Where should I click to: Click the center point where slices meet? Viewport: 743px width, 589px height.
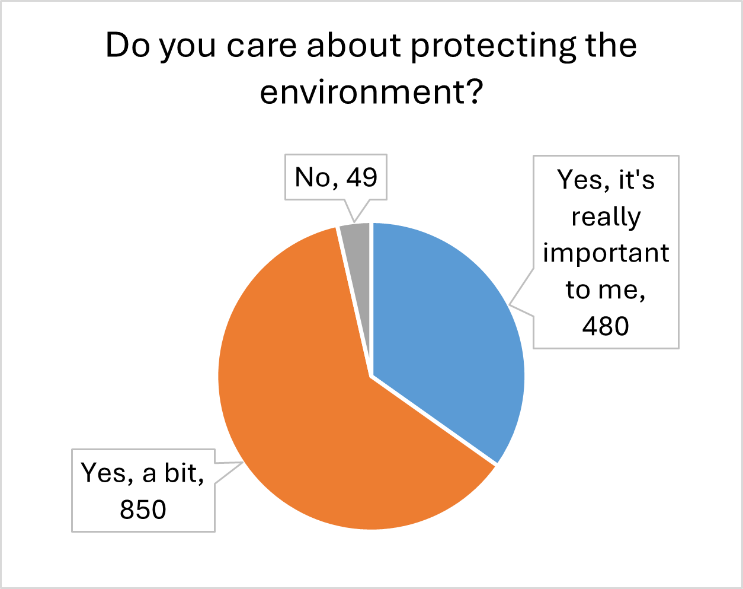pos(371,376)
